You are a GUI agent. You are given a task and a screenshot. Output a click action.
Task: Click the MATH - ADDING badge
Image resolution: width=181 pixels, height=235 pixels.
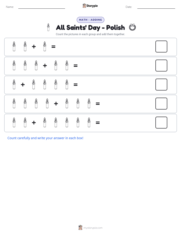click(90, 20)
